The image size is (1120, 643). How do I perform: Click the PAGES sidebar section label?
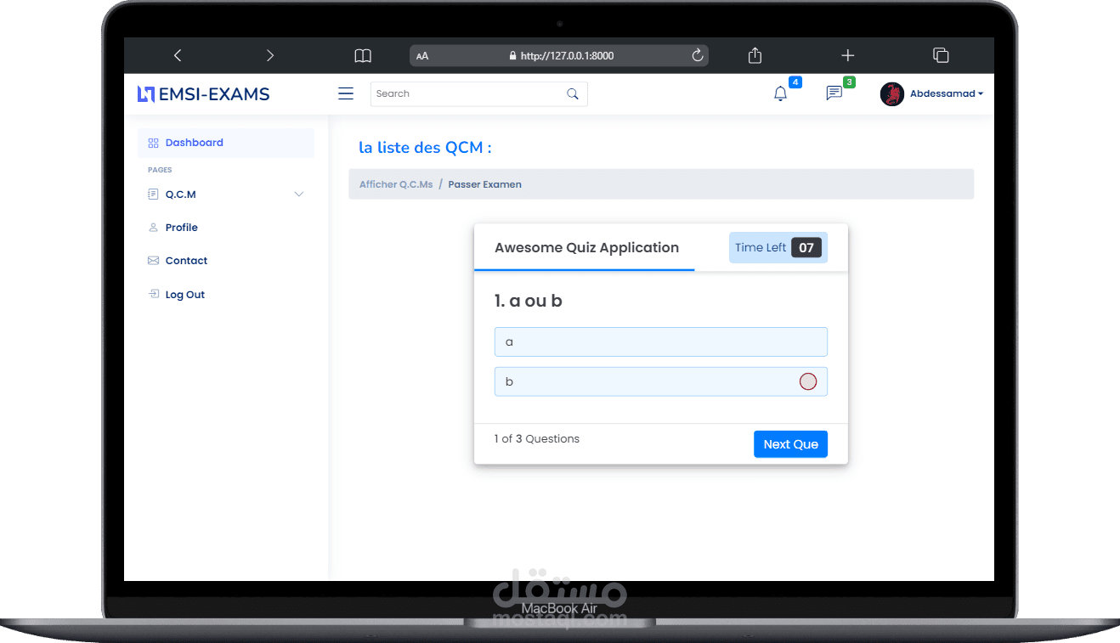point(160,170)
